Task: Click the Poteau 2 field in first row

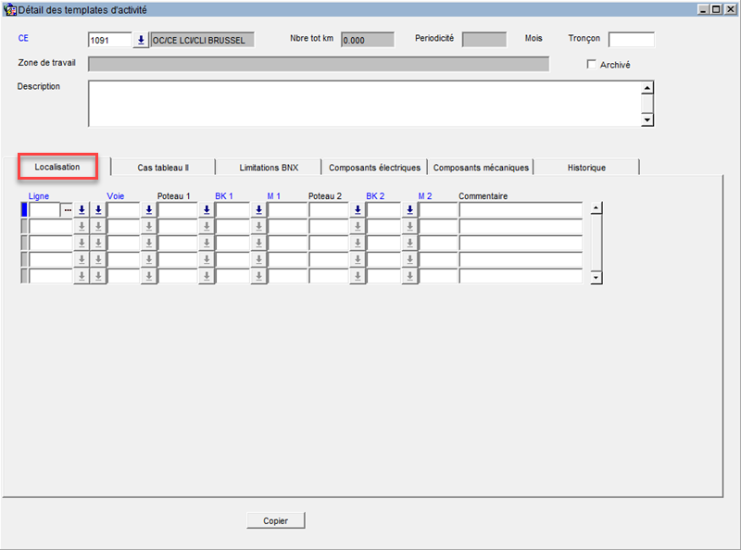Action: coord(329,210)
